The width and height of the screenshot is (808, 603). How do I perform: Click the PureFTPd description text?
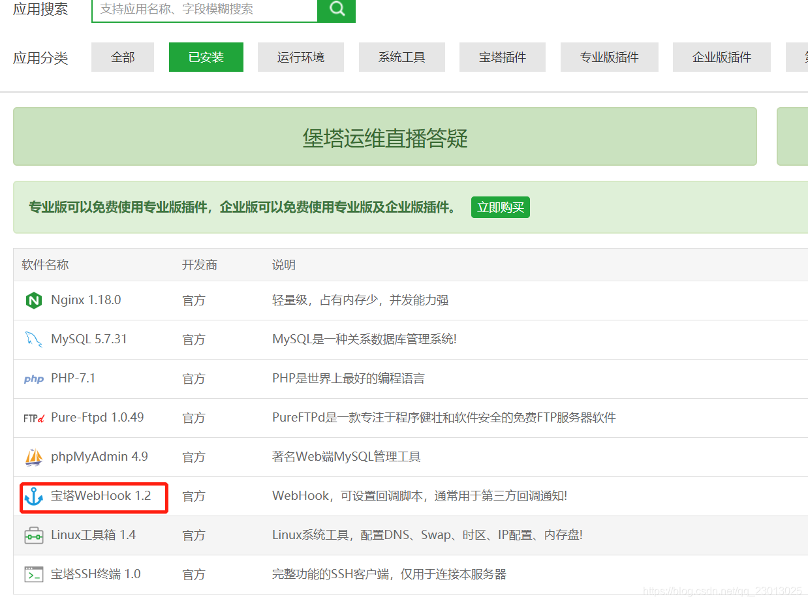click(x=444, y=418)
